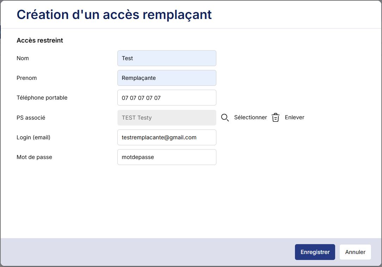This screenshot has width=382, height=267.
Task: Click the Nom field label
Action: [23, 58]
